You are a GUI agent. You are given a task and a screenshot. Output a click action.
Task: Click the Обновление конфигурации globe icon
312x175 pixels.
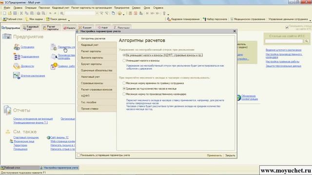pyautogui.click(x=239, y=98)
